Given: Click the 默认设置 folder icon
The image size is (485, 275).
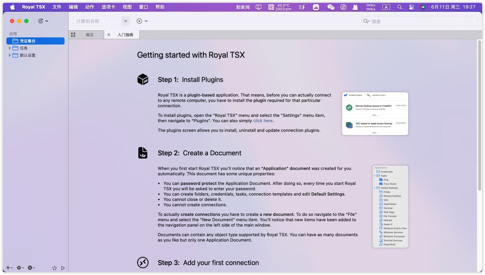Looking at the screenshot, I should (15, 55).
